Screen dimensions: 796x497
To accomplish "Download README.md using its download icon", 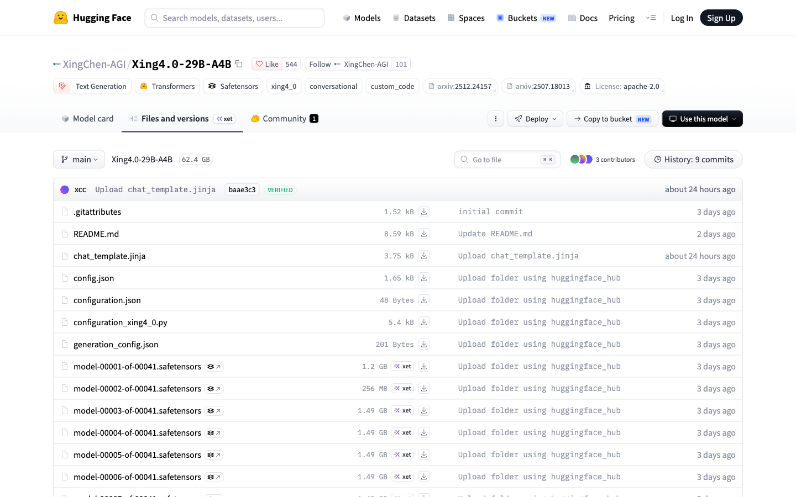I will (x=424, y=234).
